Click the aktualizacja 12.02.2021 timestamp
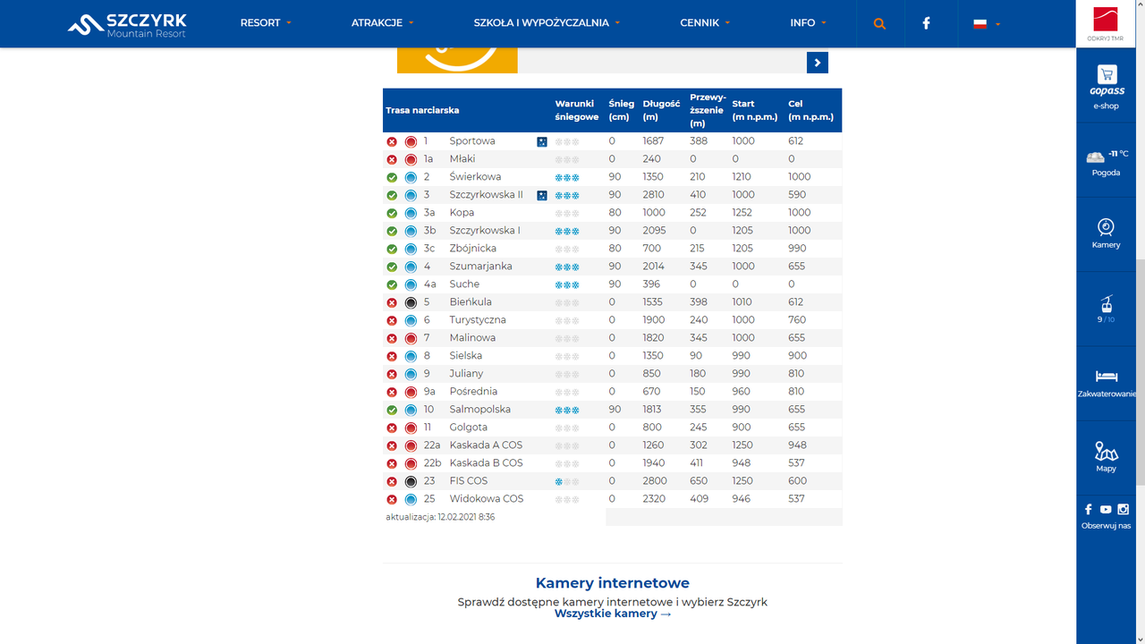 coord(440,517)
